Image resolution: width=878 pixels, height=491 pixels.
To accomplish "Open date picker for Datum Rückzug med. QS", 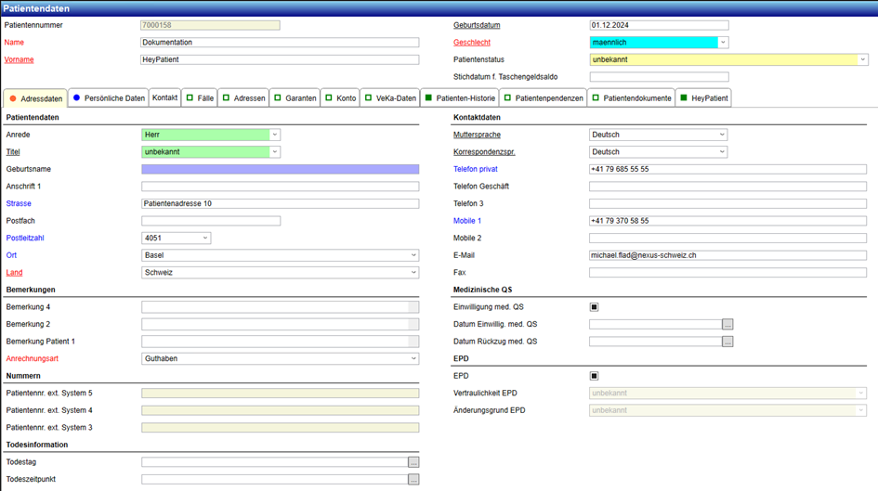I will (727, 342).
